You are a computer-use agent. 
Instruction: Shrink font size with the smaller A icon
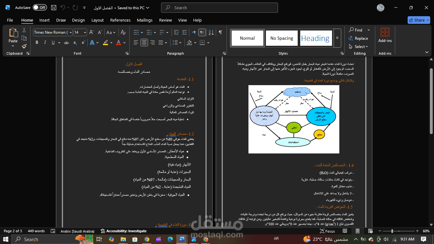pyautogui.click(x=100, y=32)
